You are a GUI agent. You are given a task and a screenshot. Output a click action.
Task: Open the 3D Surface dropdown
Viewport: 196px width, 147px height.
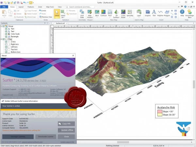119,17
